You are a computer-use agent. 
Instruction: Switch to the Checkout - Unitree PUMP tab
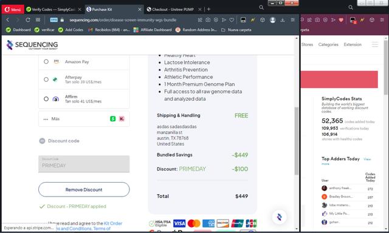tap(172, 10)
